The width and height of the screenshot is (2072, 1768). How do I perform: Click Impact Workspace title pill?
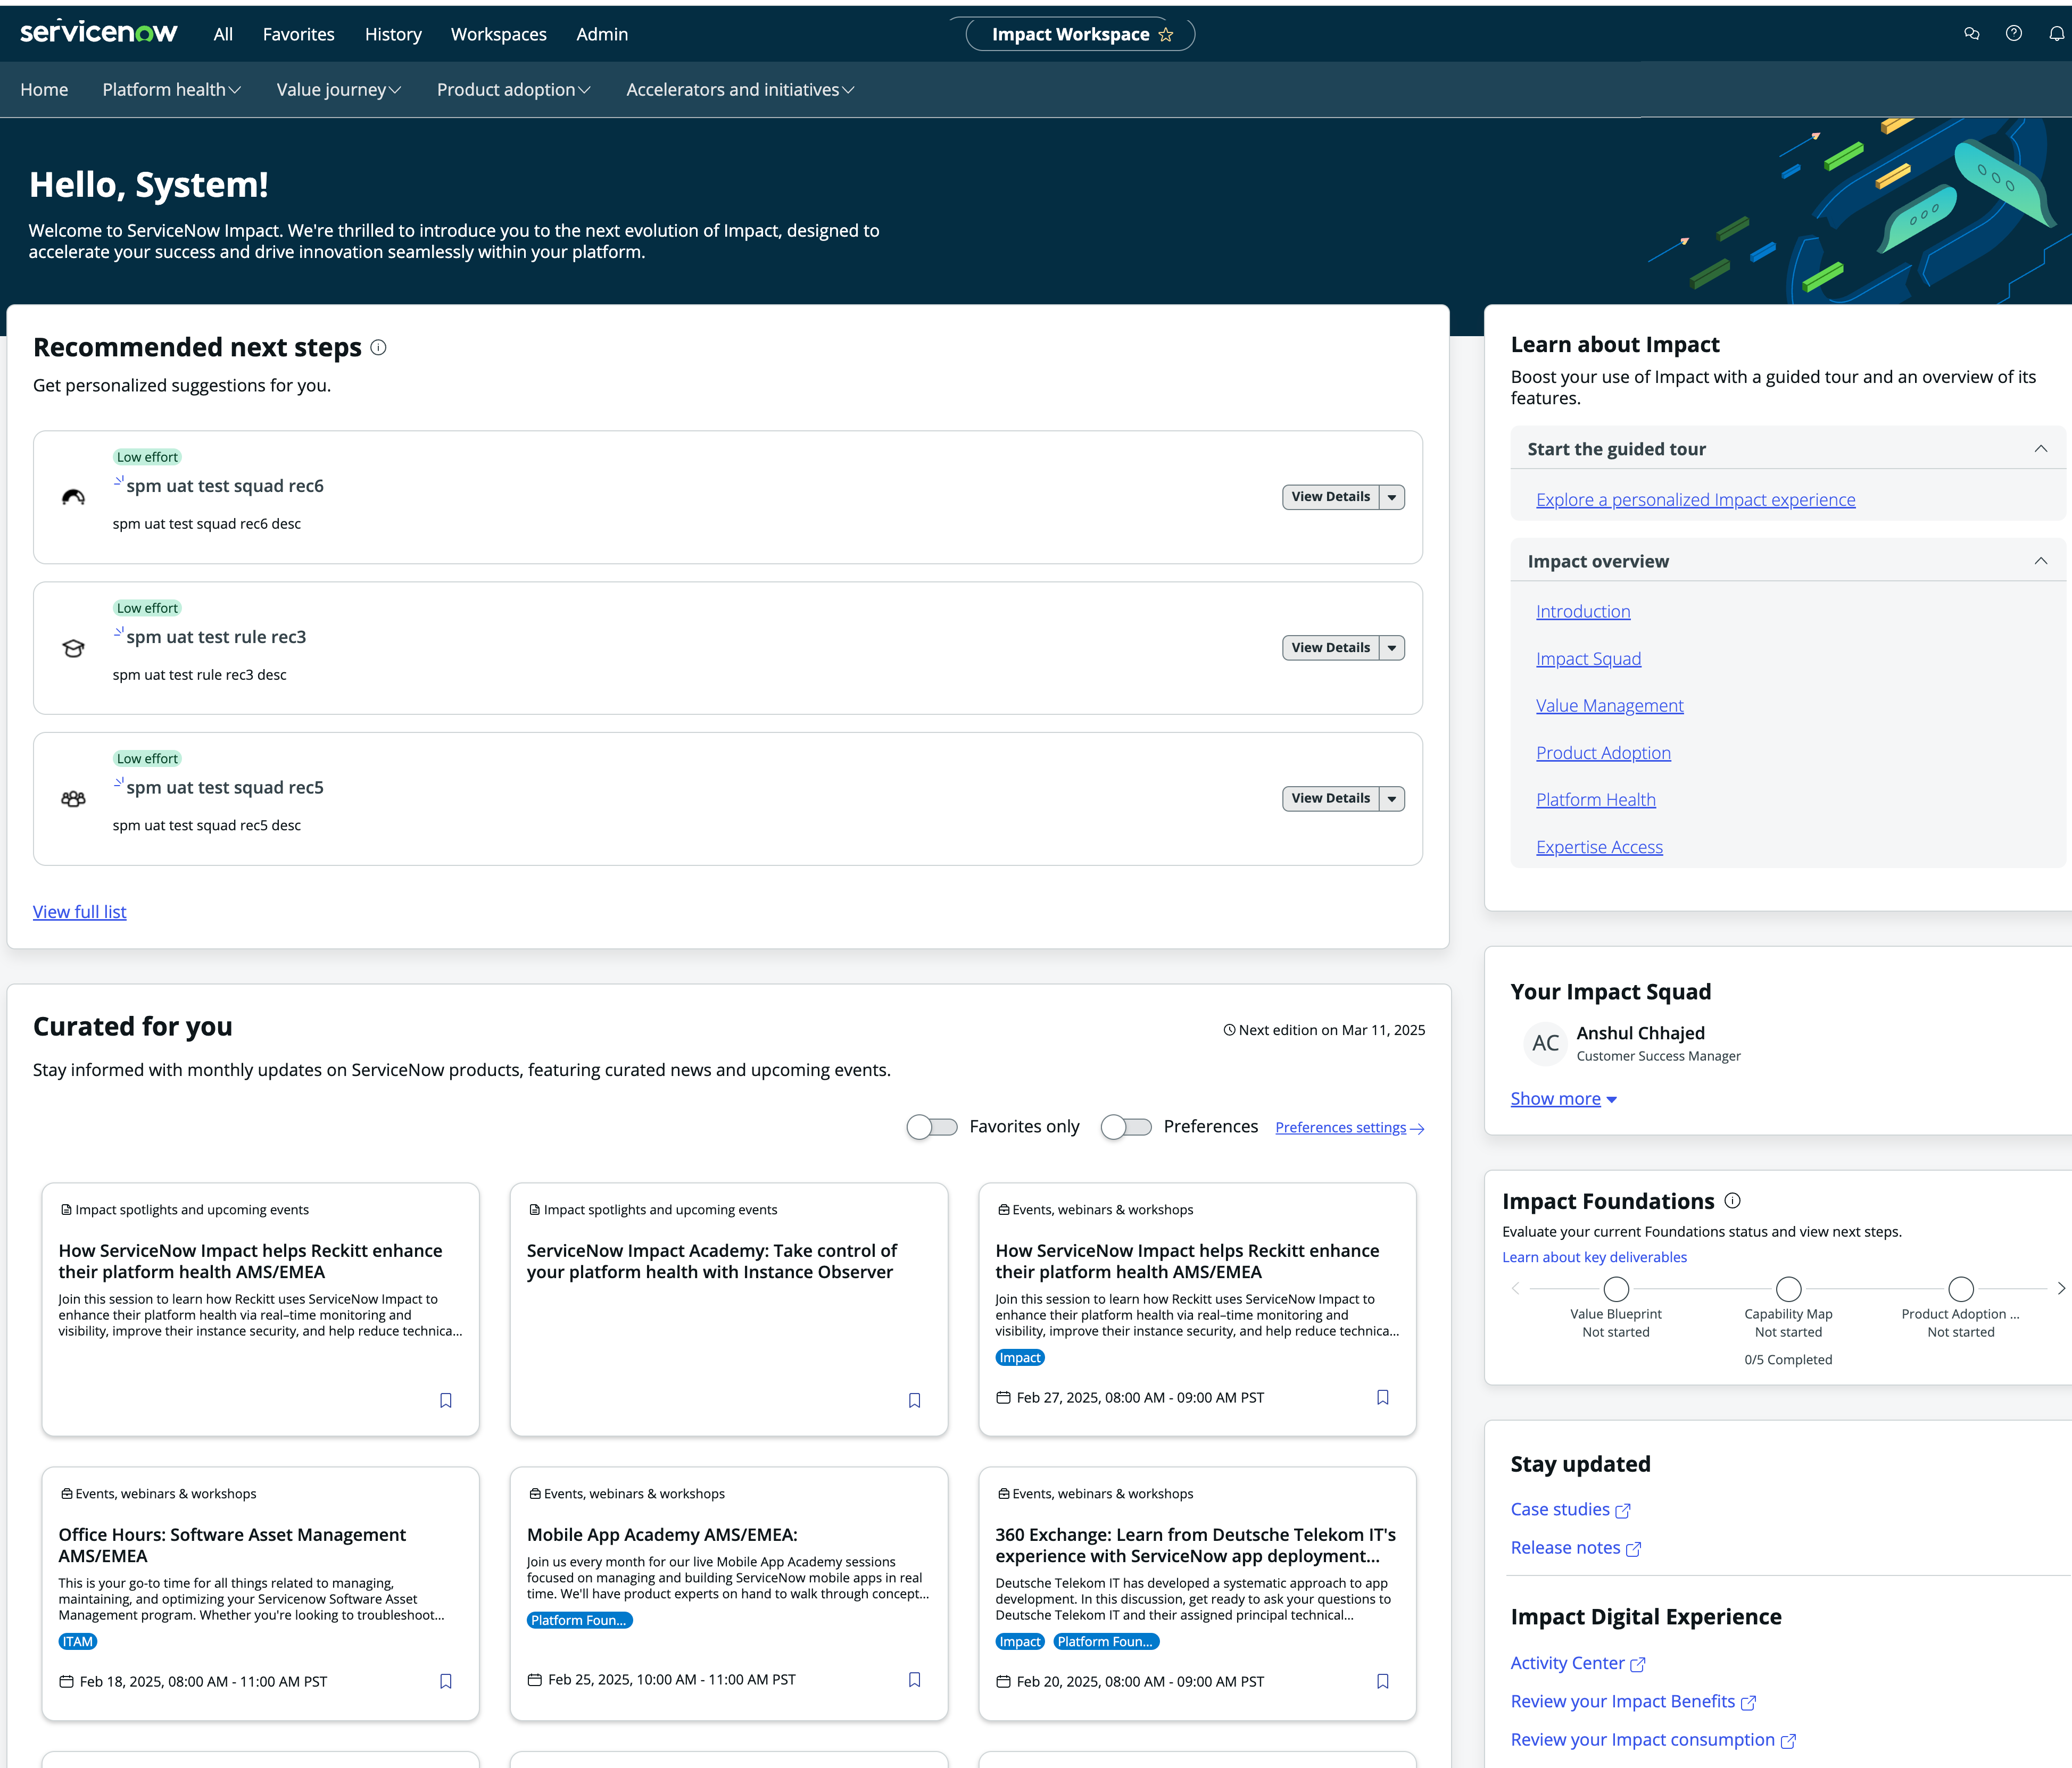click(x=1080, y=34)
